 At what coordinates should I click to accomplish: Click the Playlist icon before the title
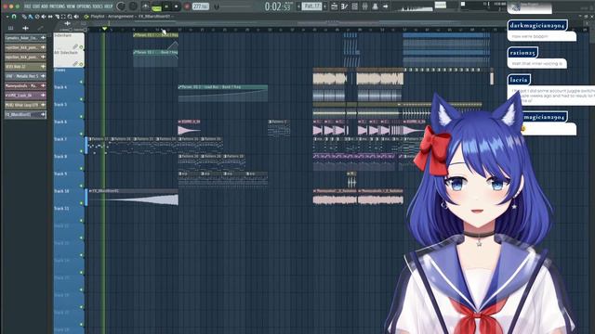[86, 17]
